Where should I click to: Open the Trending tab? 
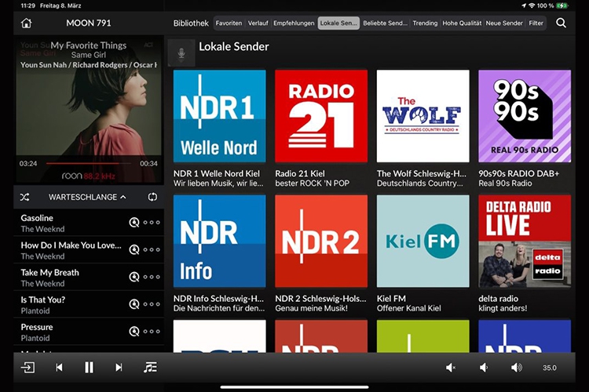pyautogui.click(x=425, y=23)
